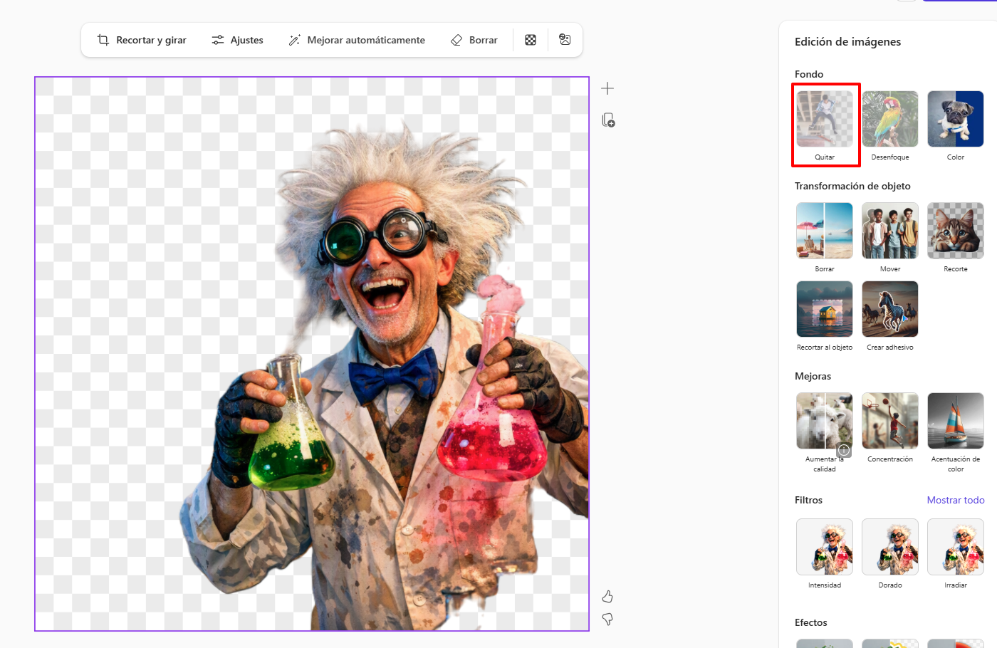Screen dimensions: 997x648
Task: Select the Mover object option
Action: (x=890, y=236)
